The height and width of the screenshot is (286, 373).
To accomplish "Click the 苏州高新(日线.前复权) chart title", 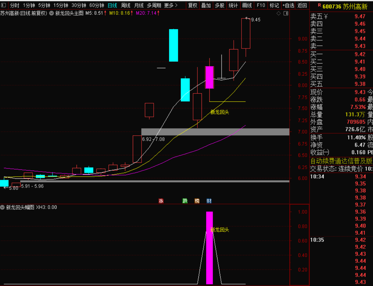I will pos(24,13).
